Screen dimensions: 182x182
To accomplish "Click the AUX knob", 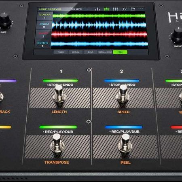I will [x=4, y=20].
